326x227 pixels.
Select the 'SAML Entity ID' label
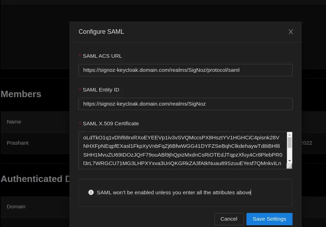click(101, 90)
